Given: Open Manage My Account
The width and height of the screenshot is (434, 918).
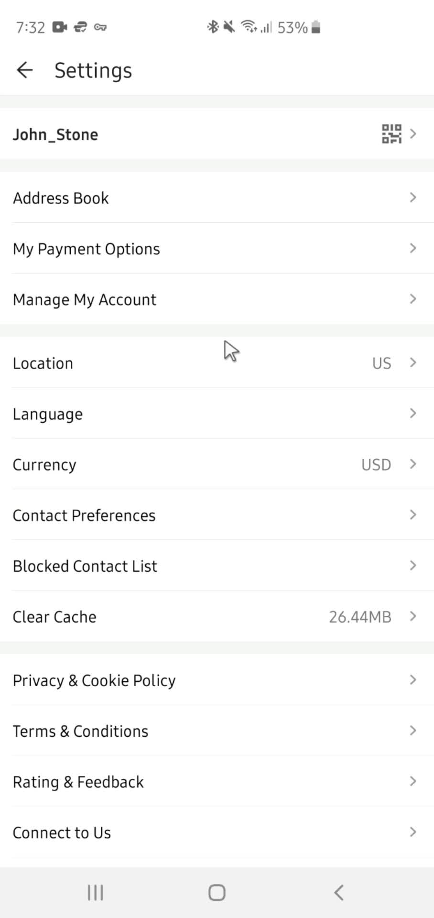Looking at the screenshot, I should (x=217, y=299).
